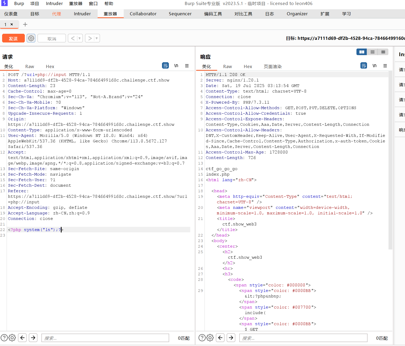Click the POST /?url=php://input request line

click(49, 75)
